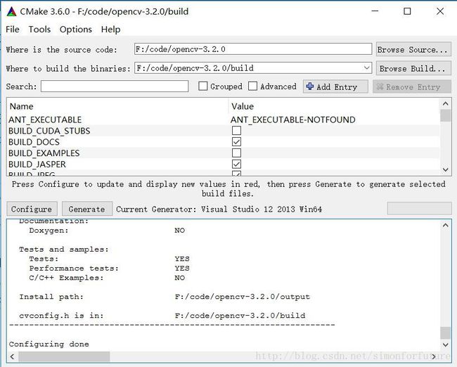Click the plus icon on Add Entry
The width and height of the screenshot is (457, 367).
pyautogui.click(x=310, y=86)
